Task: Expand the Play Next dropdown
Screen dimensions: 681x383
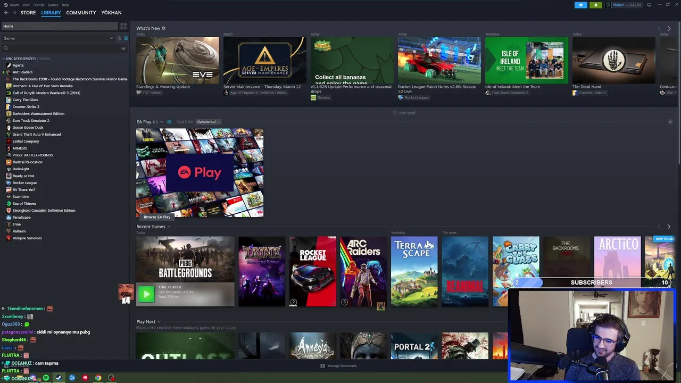Action: [x=159, y=322]
